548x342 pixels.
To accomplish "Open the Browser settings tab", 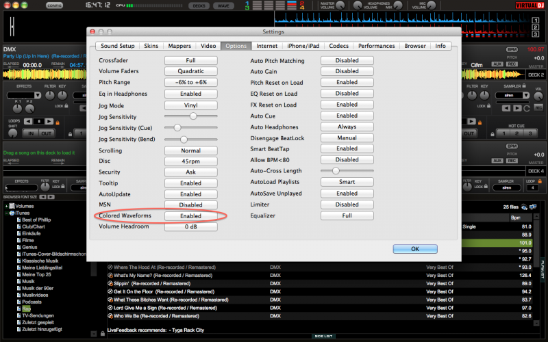I will (x=415, y=46).
